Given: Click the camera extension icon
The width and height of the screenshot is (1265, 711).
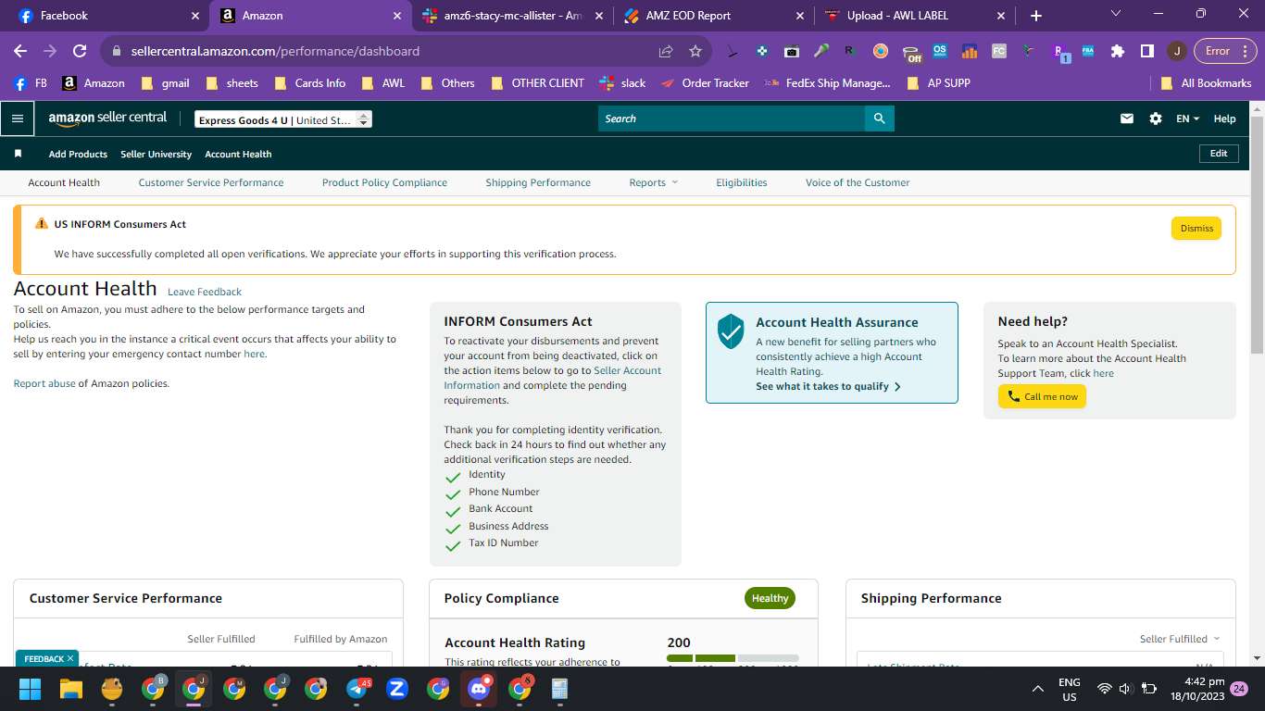Looking at the screenshot, I should (x=791, y=51).
